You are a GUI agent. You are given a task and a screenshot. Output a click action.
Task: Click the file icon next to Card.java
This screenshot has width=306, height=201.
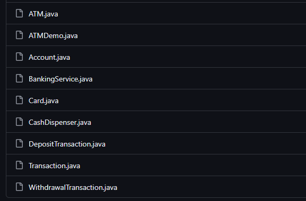click(x=19, y=100)
